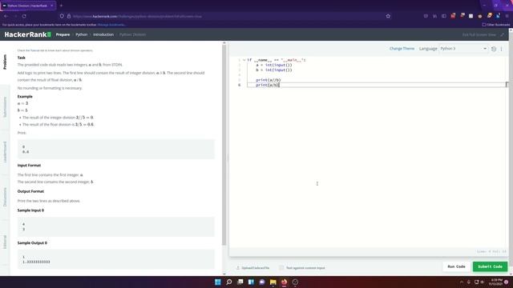Click the exit full screen arrows icon
The height and width of the screenshot is (288, 513).
(503, 34)
